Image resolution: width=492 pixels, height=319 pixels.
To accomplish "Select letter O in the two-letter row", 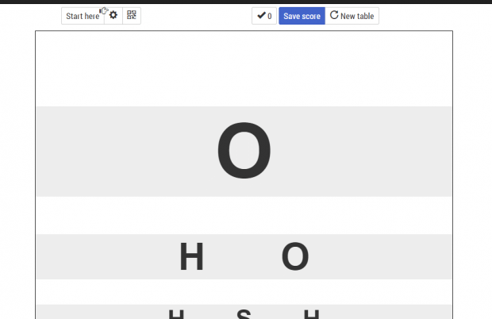I will (295, 256).
